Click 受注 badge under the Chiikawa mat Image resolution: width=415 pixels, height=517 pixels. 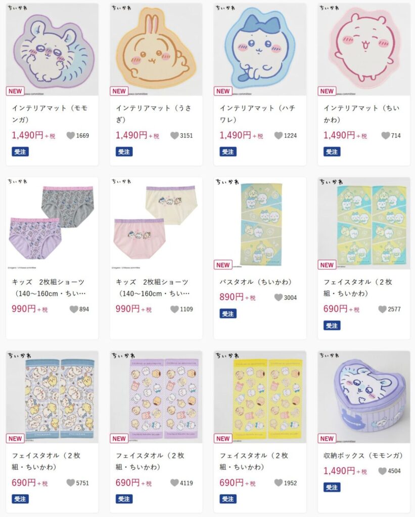pos(332,151)
